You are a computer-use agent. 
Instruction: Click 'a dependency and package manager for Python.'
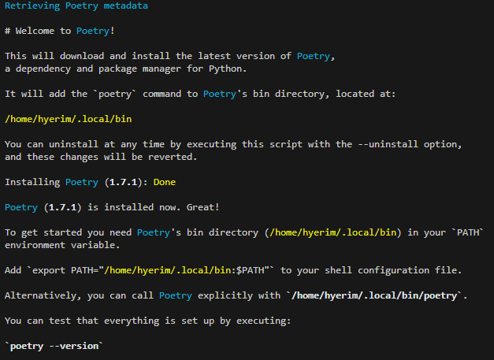[126, 69]
